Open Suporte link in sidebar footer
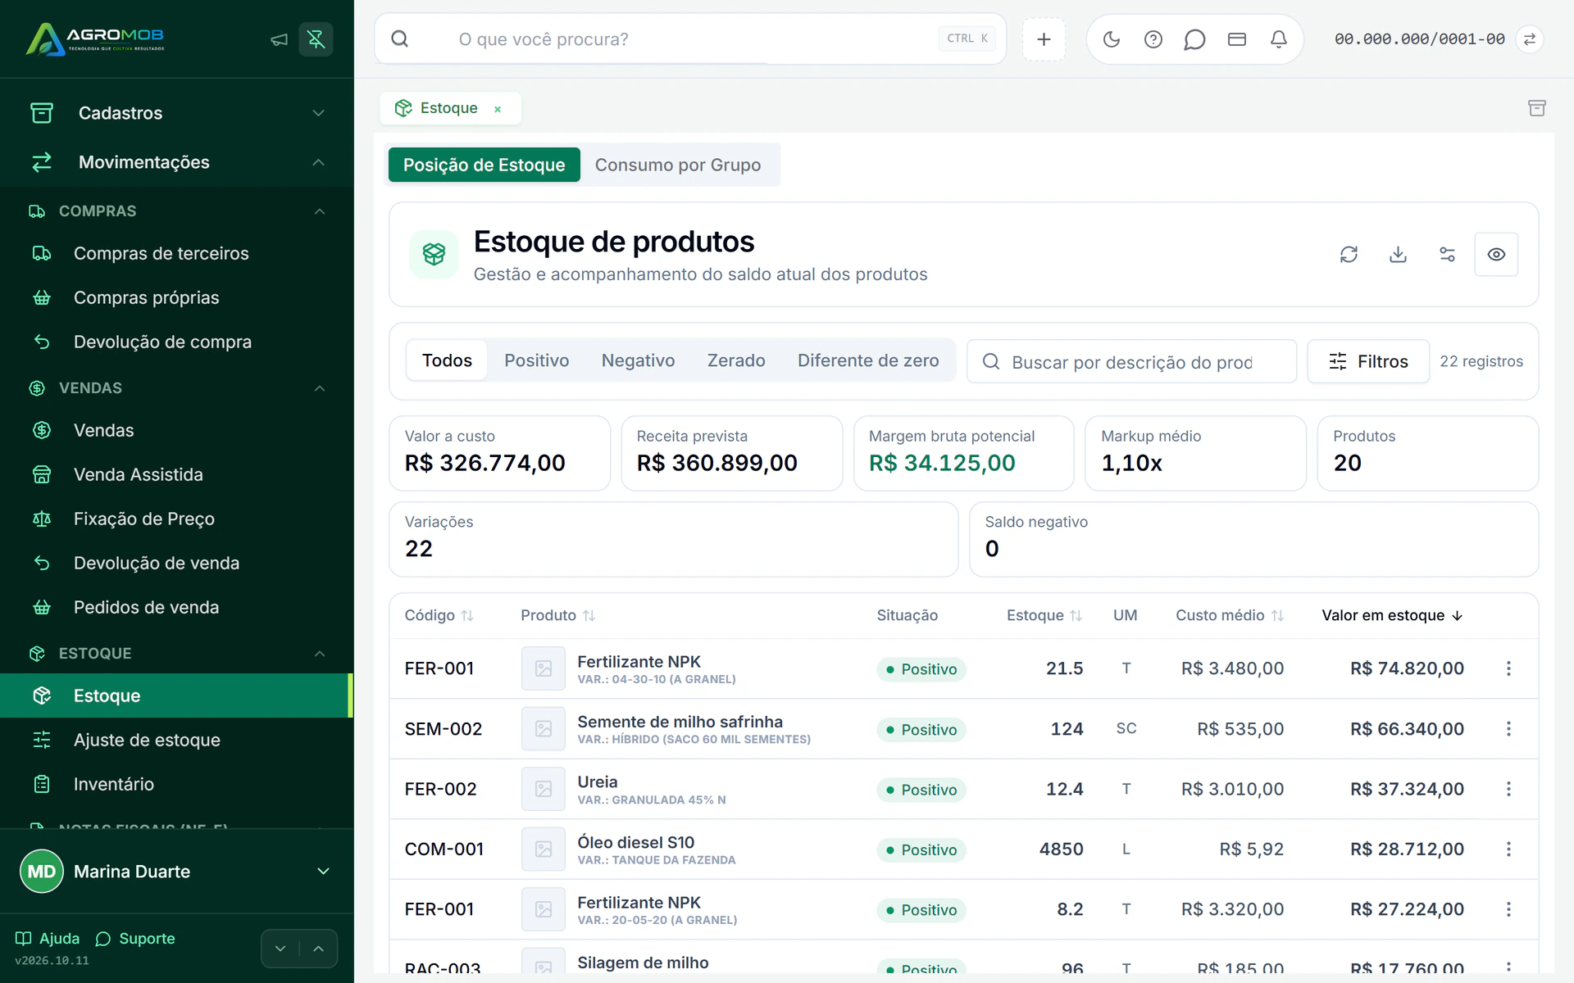 coord(135,939)
